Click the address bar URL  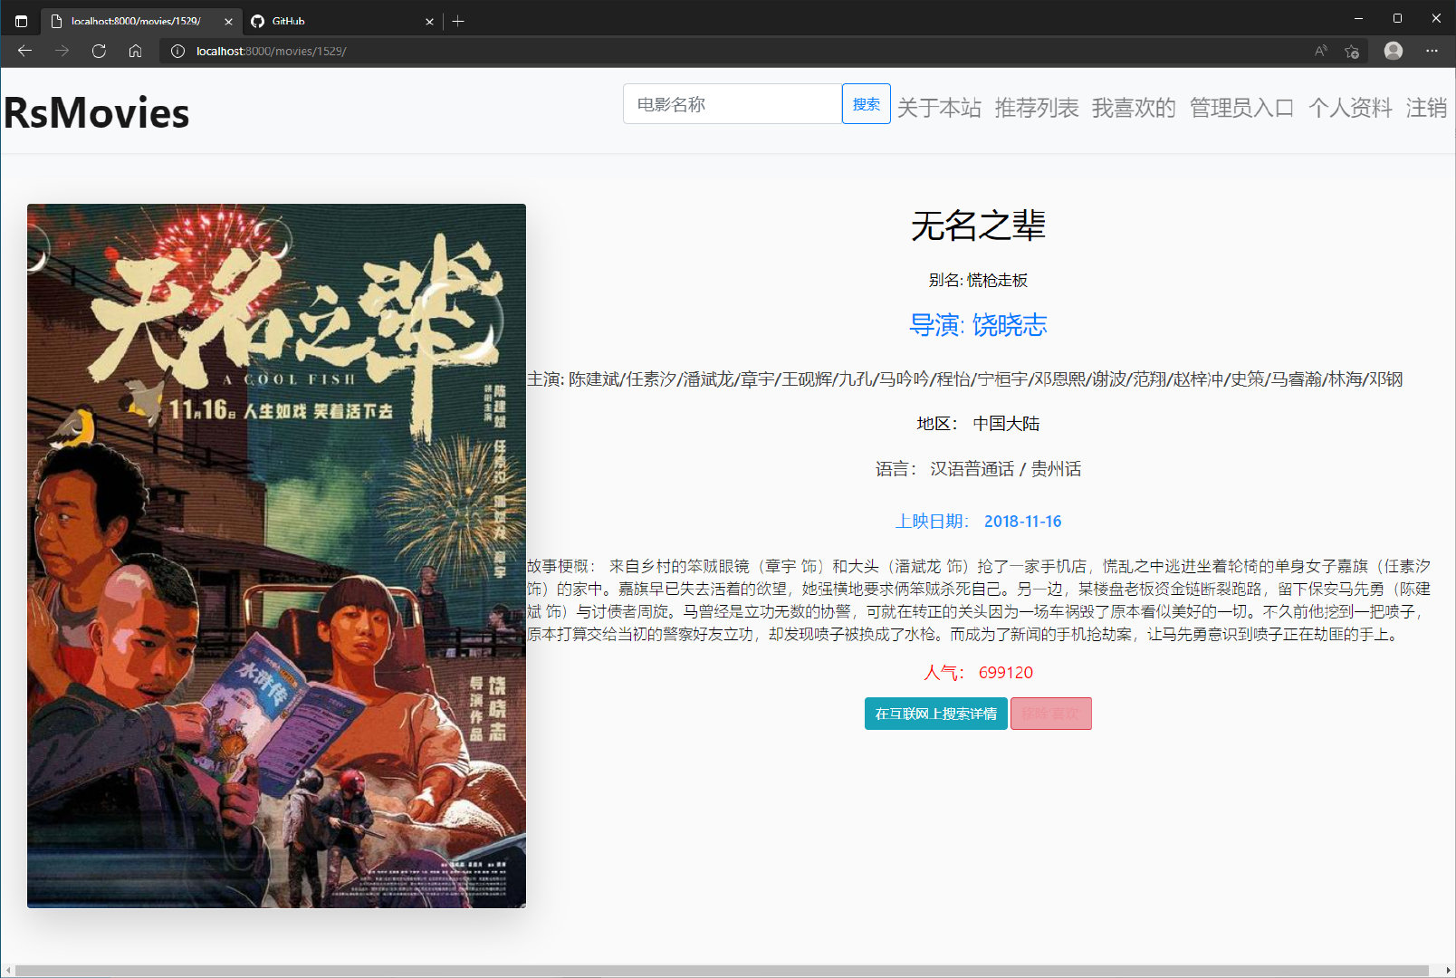point(271,52)
